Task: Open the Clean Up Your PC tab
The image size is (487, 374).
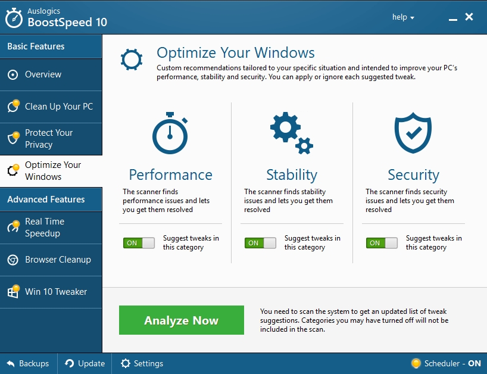Action: (x=58, y=107)
